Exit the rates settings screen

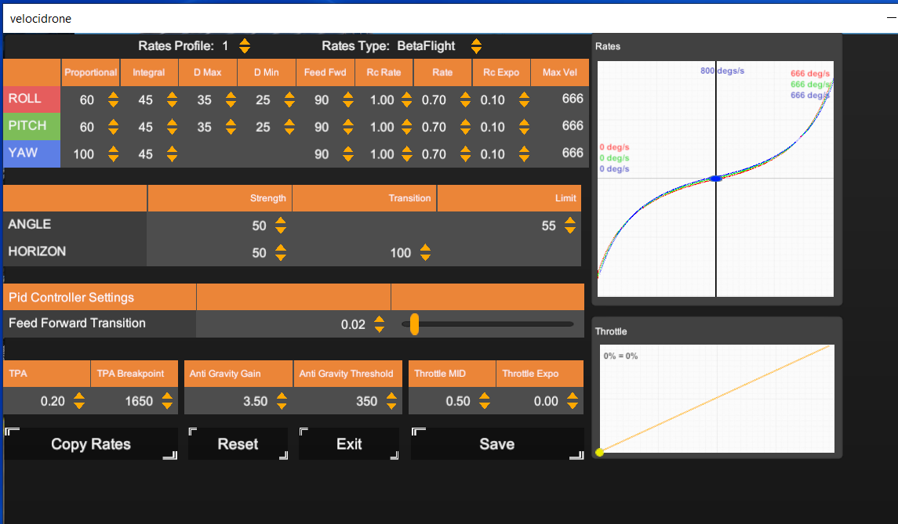pyautogui.click(x=349, y=444)
